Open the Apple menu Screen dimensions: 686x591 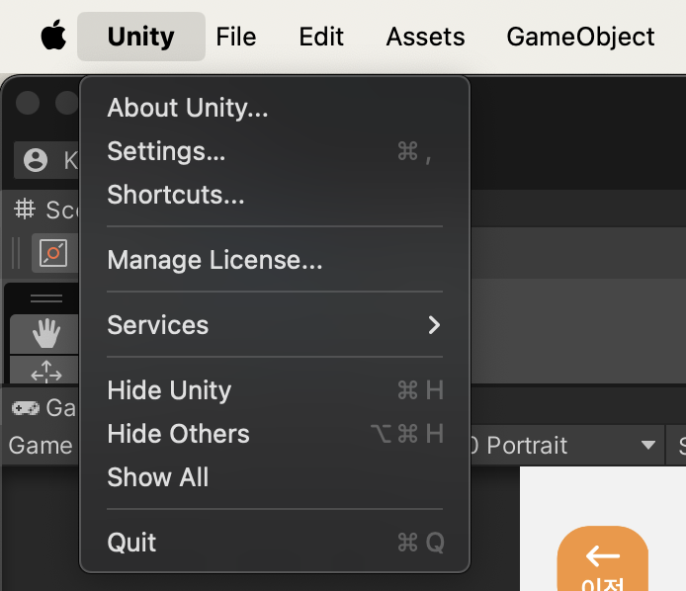pos(53,36)
